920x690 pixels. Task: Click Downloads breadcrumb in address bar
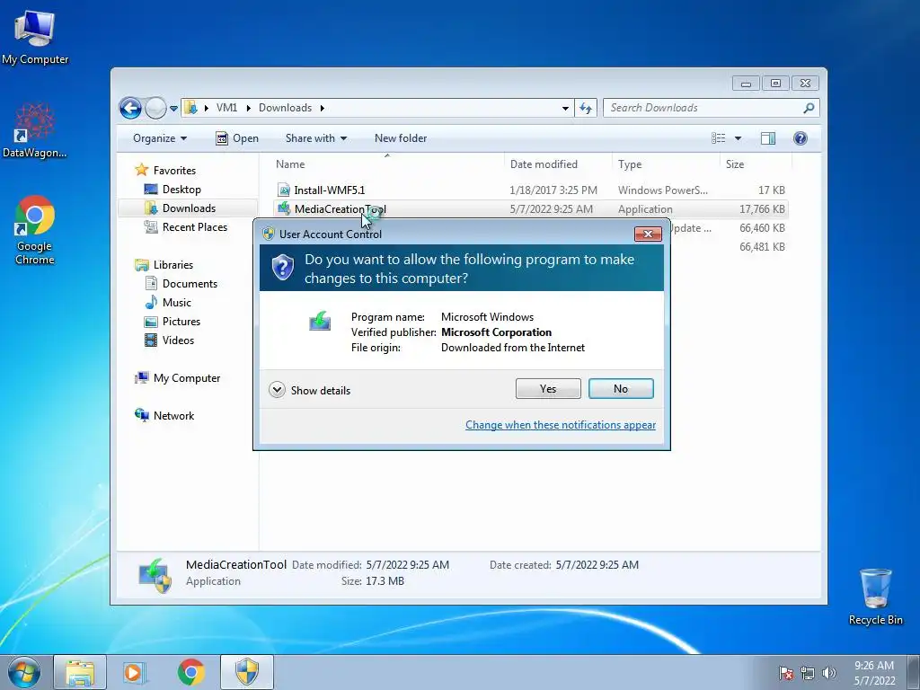click(x=285, y=108)
